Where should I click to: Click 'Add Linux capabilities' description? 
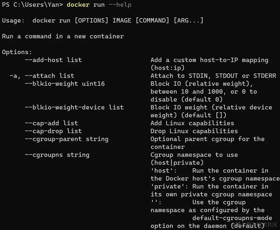(192, 123)
